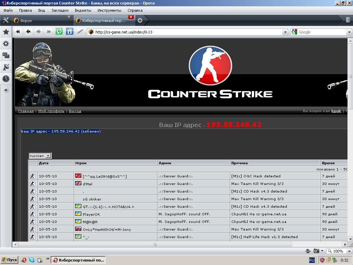The height and width of the screenshot is (265, 353).
Task: Open the Windows Пуск start button
Action: point(9,260)
